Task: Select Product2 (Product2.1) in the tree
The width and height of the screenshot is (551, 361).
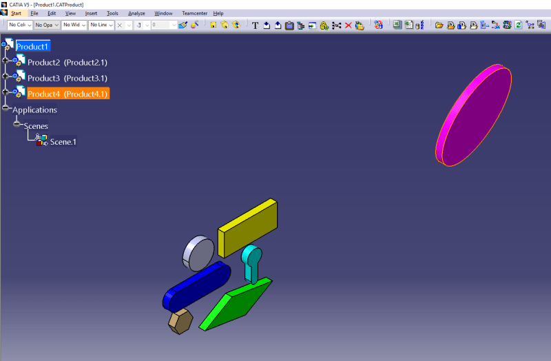Action: pyautogui.click(x=67, y=62)
